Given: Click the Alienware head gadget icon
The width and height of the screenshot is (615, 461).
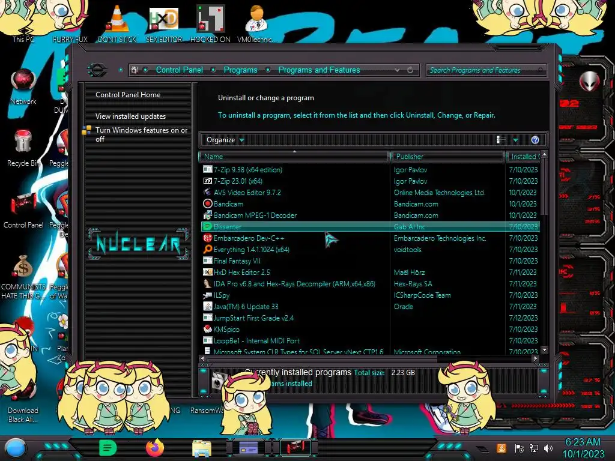Looking at the screenshot, I should pyautogui.click(x=589, y=81).
